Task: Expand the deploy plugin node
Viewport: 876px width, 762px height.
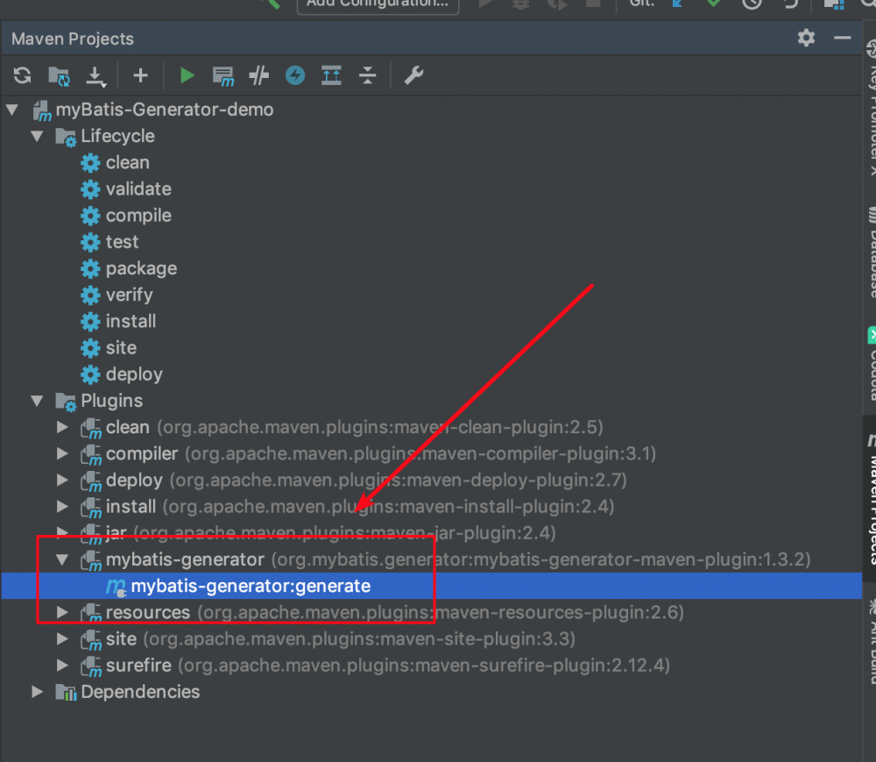Action: pos(62,480)
